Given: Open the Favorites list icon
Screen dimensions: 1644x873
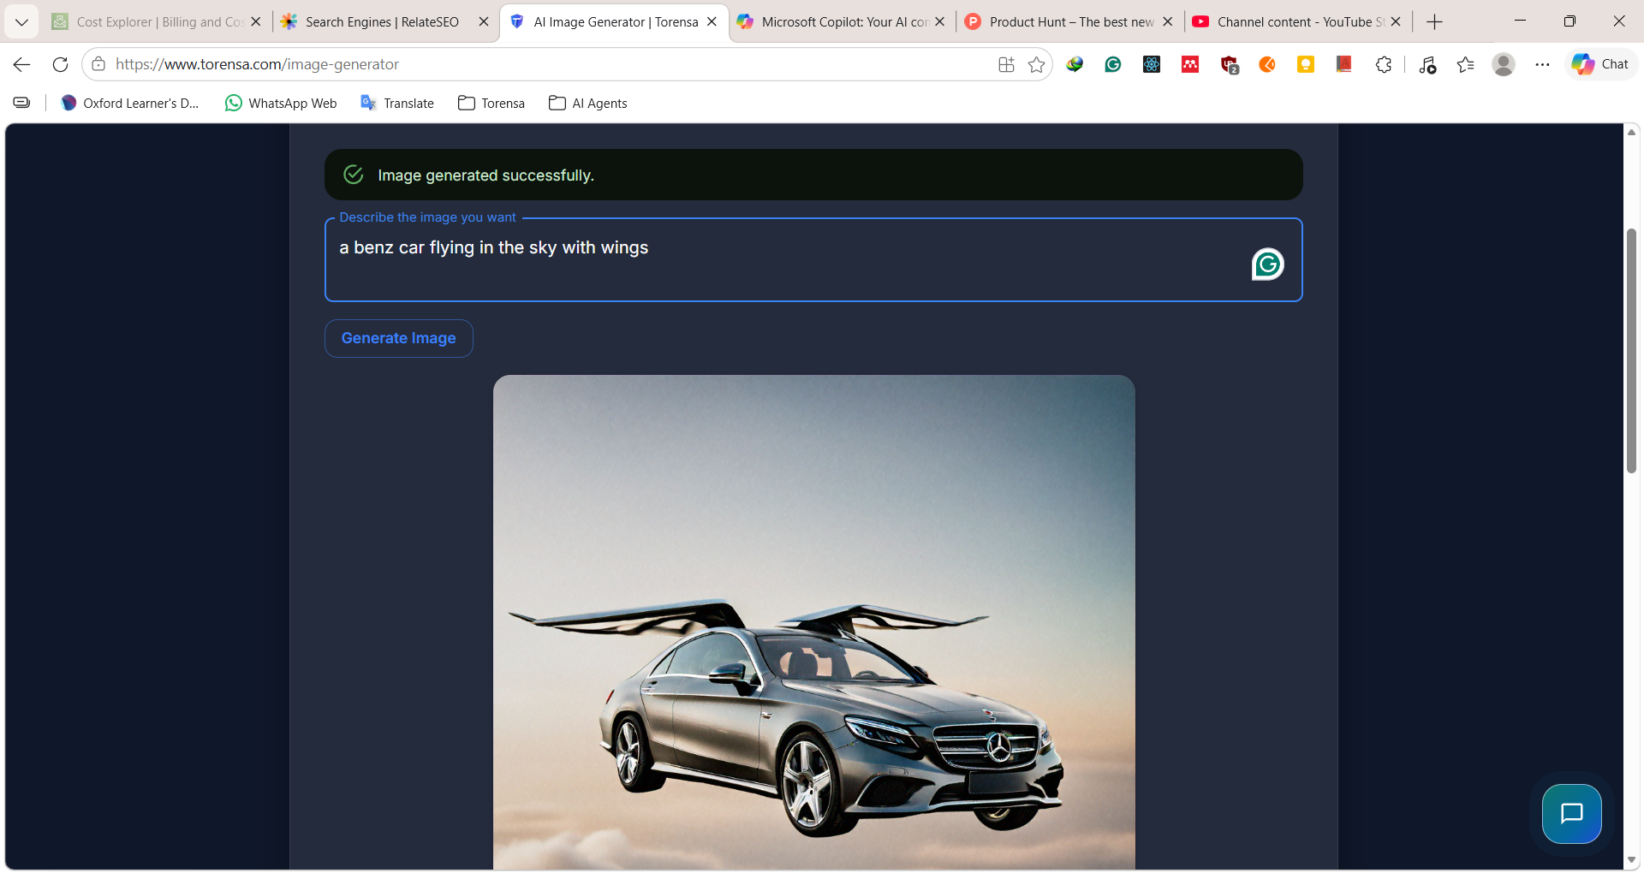Looking at the screenshot, I should (1466, 64).
